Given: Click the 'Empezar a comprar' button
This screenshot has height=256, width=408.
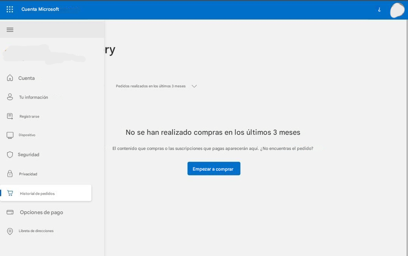Looking at the screenshot, I should click(214, 168).
